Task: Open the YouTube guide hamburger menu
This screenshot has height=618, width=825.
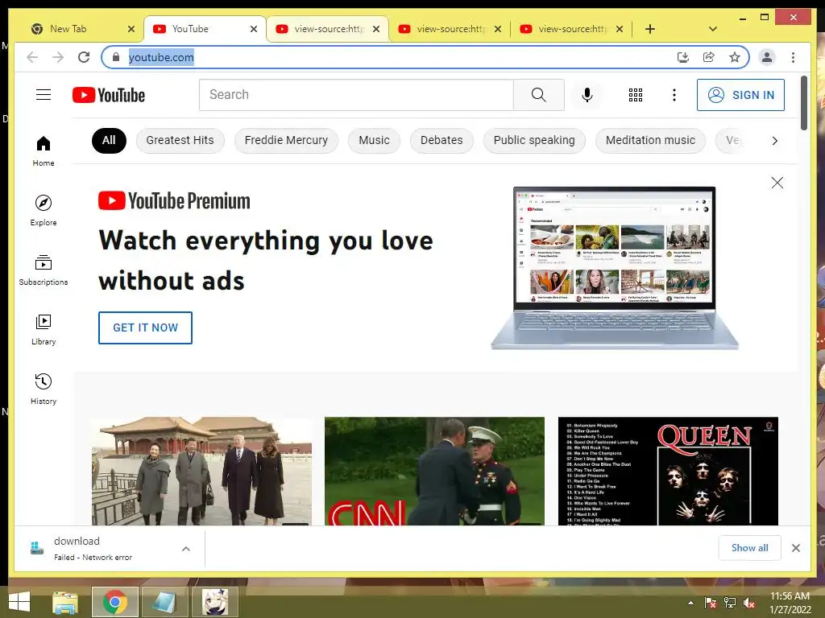Action: 44,95
